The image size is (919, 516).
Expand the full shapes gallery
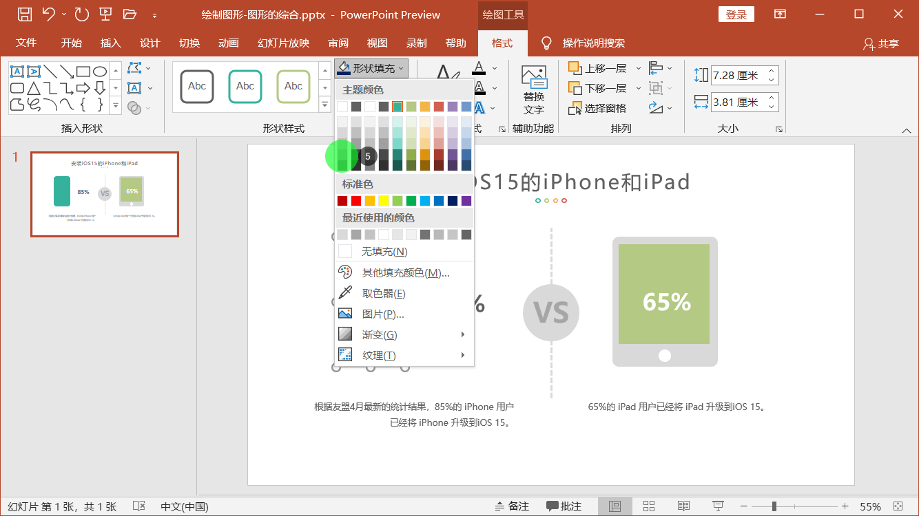[x=115, y=106]
